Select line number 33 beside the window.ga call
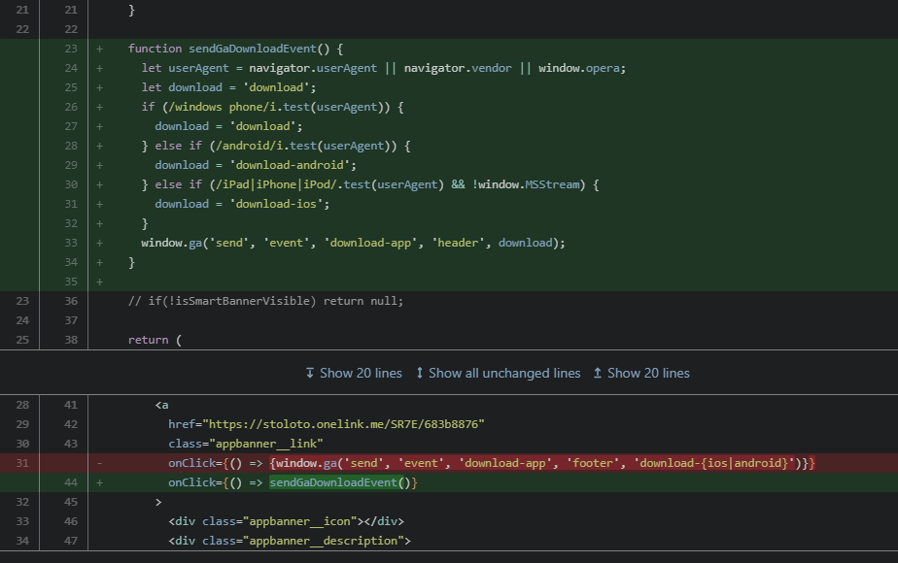Screen dimensions: 898x563 (71, 243)
